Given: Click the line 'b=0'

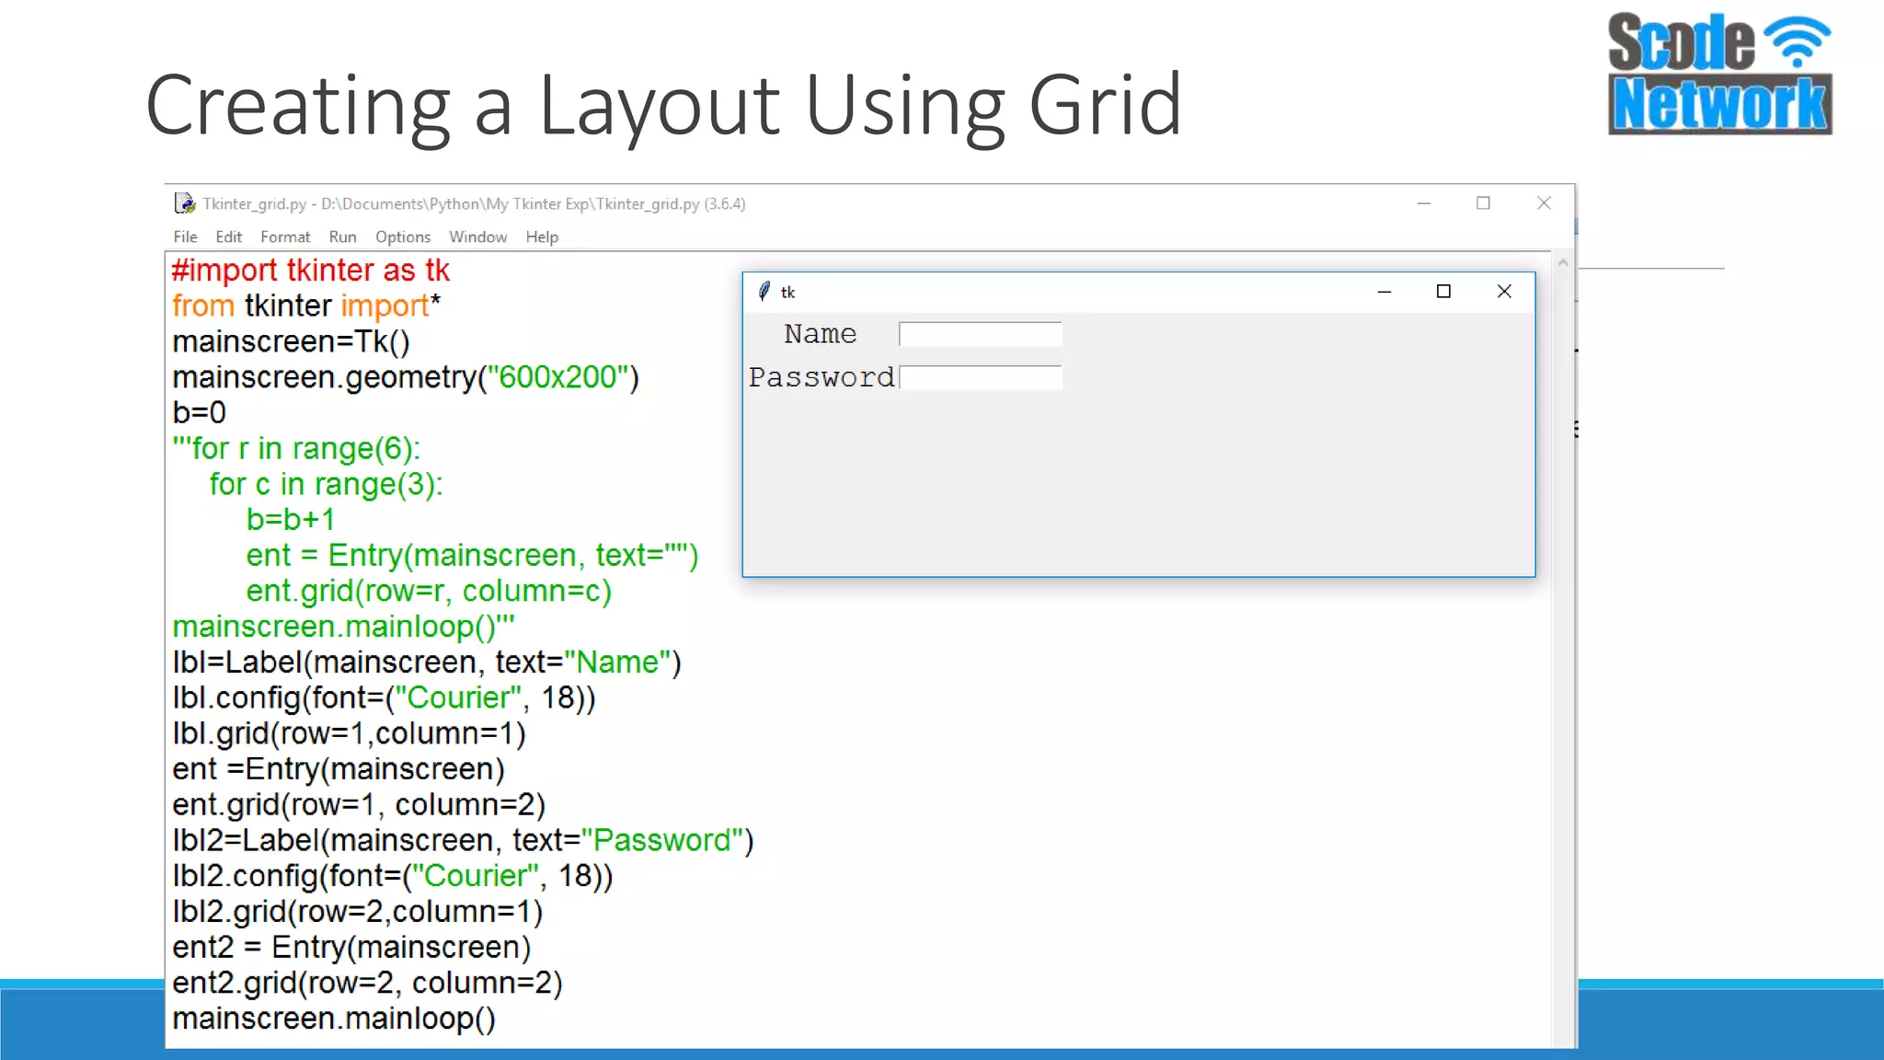Looking at the screenshot, I should (x=199, y=412).
